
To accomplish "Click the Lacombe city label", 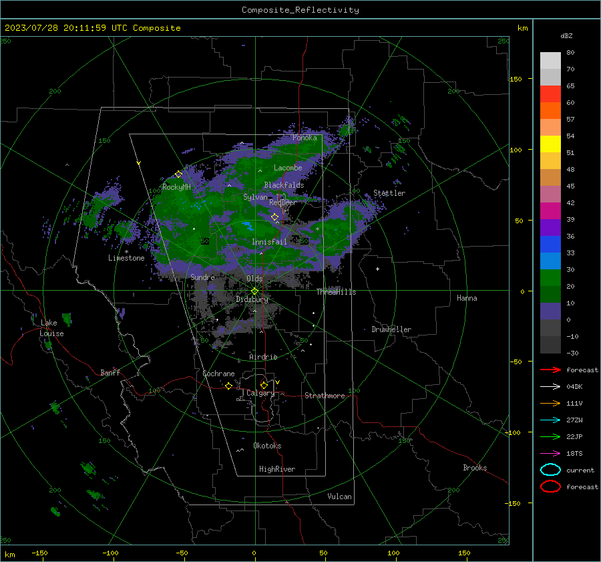I will [288, 168].
